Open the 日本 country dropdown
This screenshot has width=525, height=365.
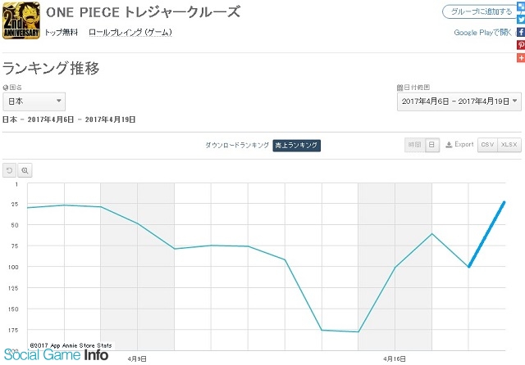[x=34, y=101]
